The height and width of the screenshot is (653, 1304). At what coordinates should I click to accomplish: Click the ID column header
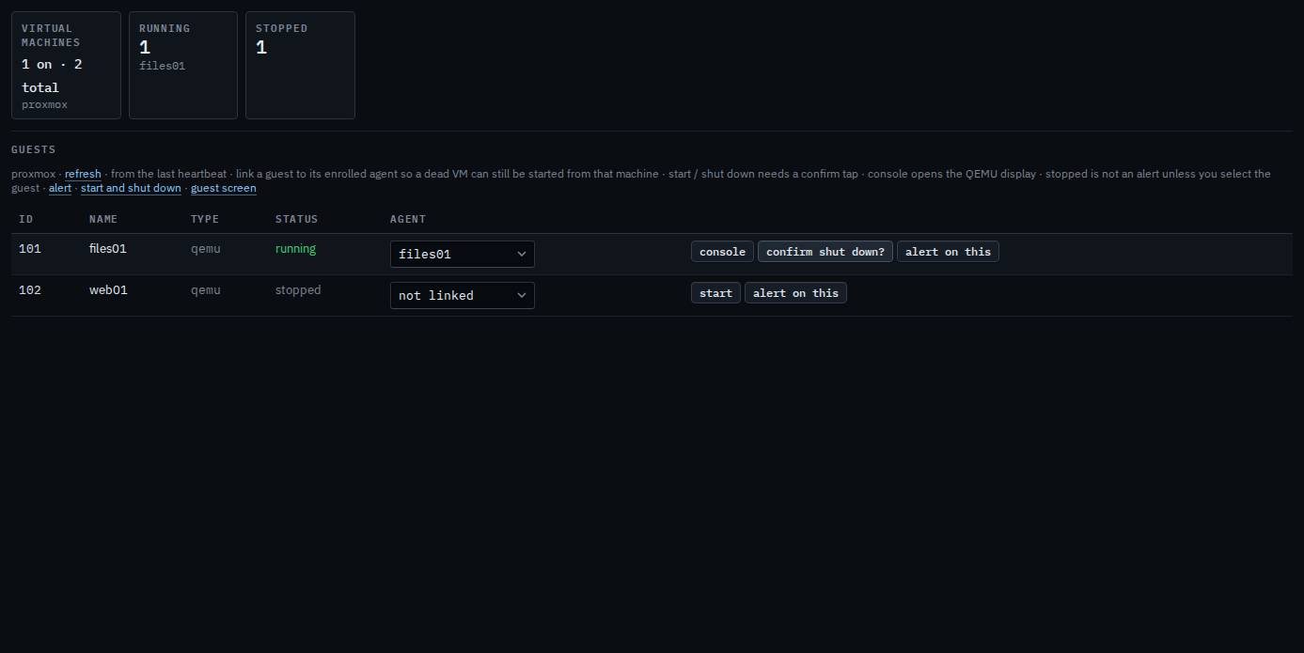click(x=26, y=219)
